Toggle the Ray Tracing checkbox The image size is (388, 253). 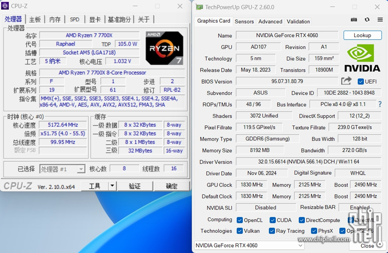tap(272, 231)
